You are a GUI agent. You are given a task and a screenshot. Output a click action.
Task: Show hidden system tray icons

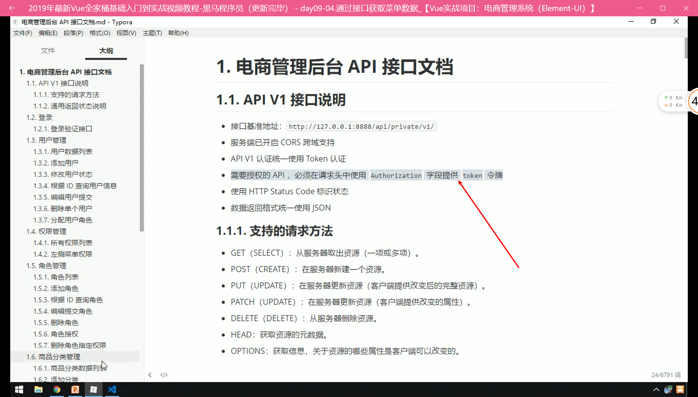656,390
